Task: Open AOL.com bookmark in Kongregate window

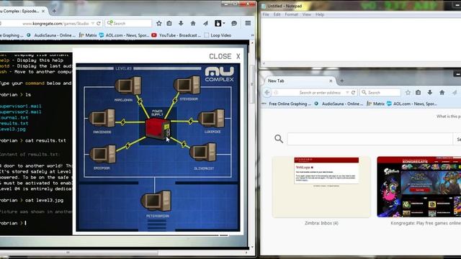Action: click(x=124, y=35)
